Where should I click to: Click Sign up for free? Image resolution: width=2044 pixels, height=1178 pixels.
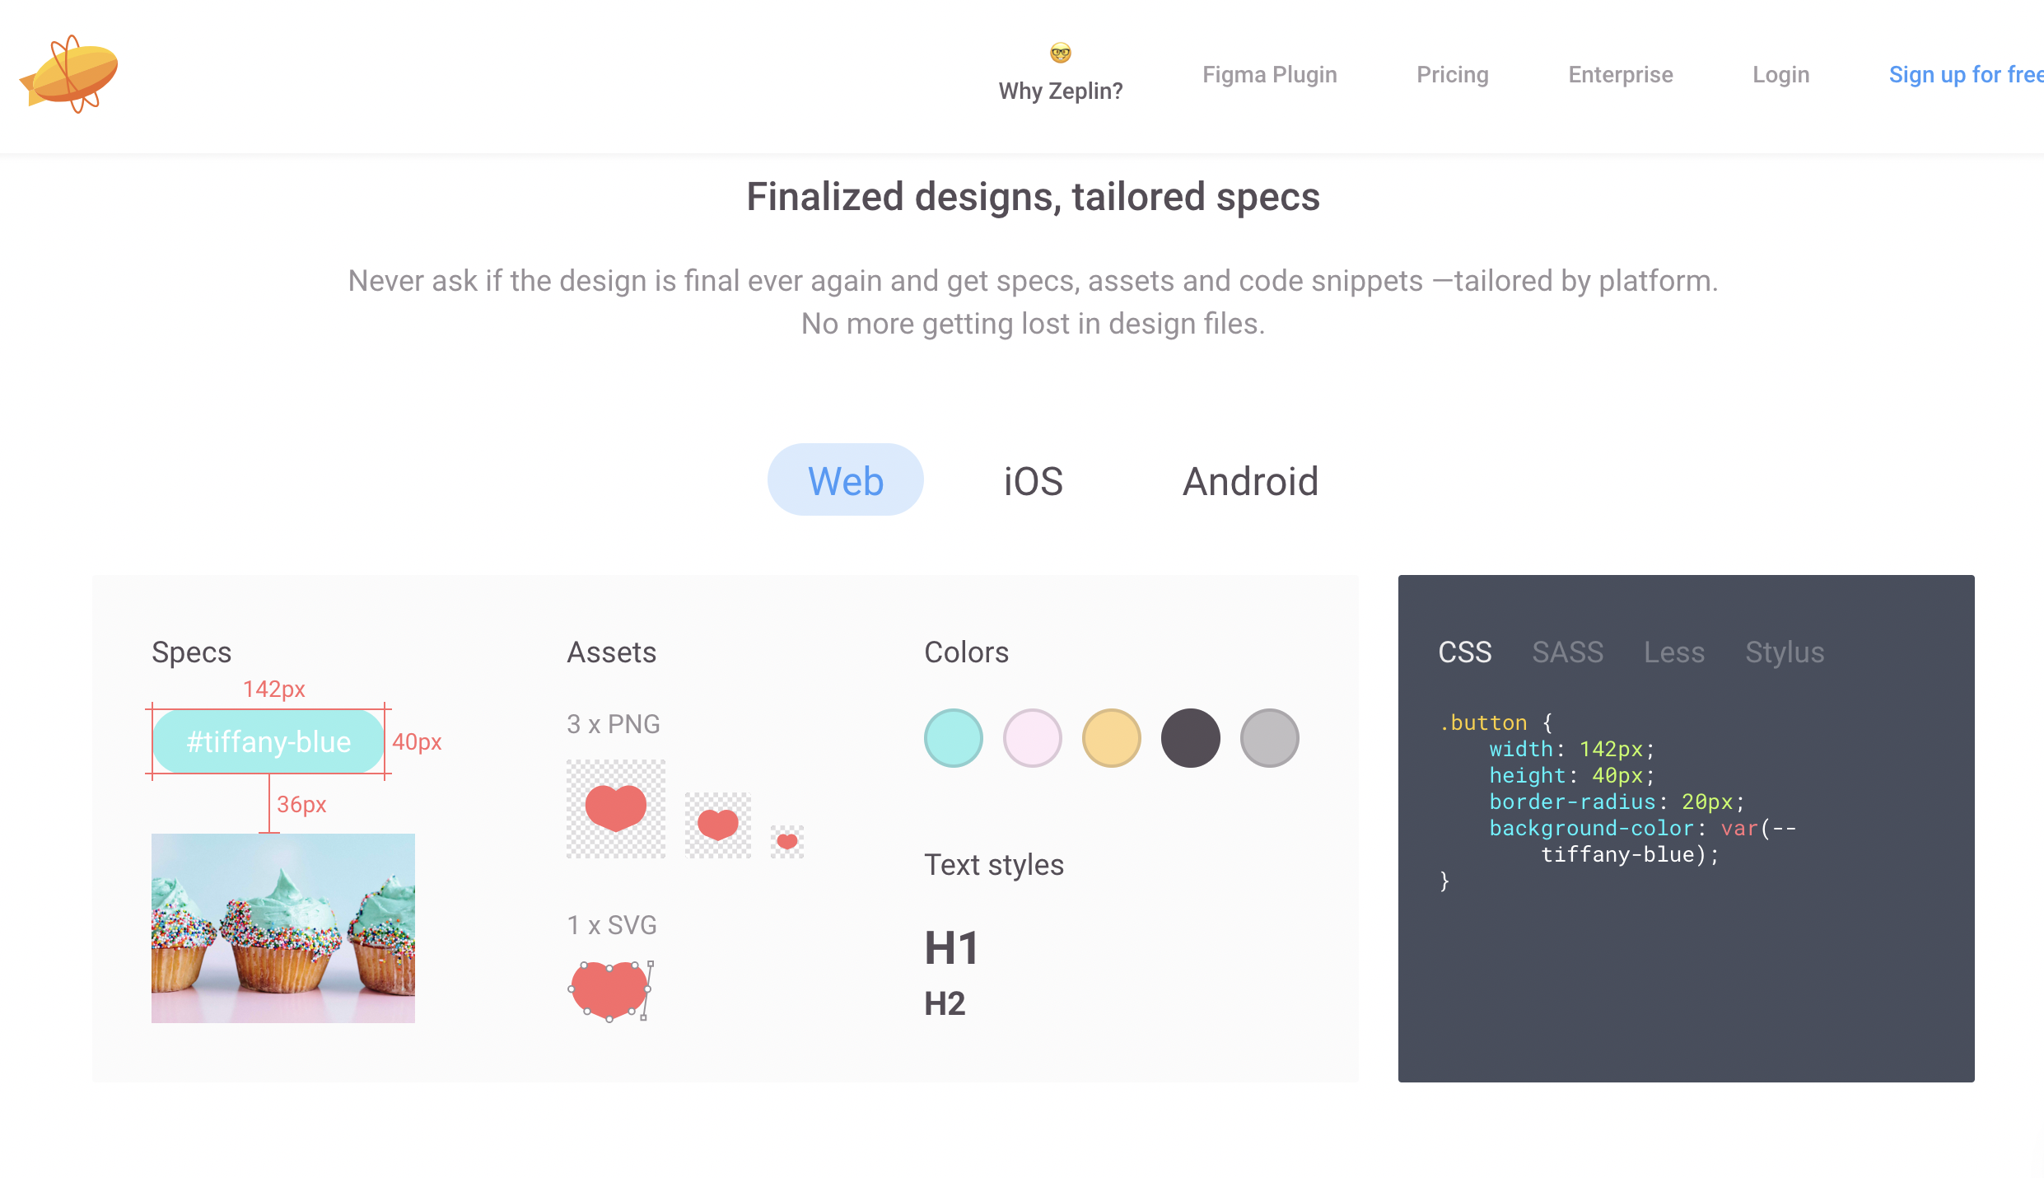pos(1966,74)
